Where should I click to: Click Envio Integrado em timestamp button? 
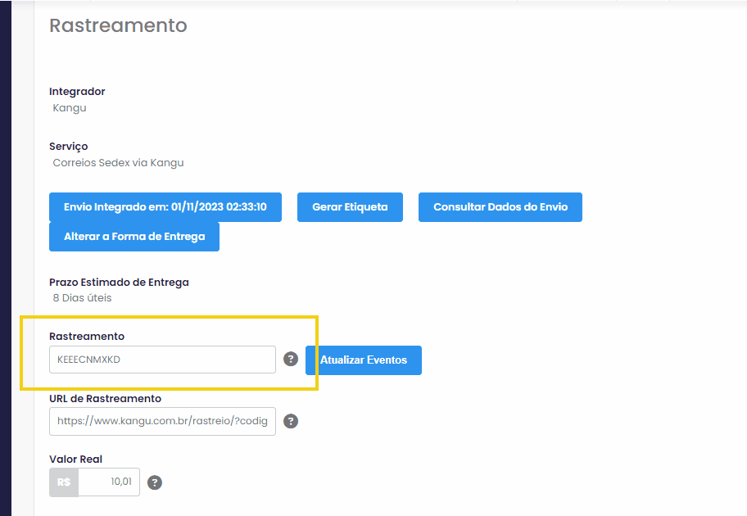[x=165, y=207]
